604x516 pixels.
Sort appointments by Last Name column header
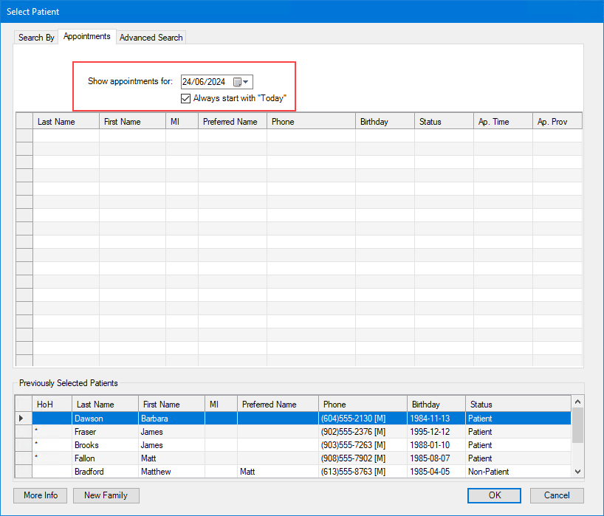point(66,122)
